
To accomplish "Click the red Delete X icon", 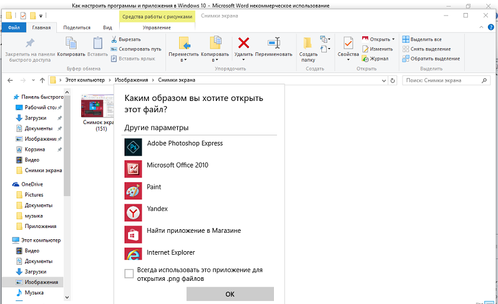I will (244, 43).
